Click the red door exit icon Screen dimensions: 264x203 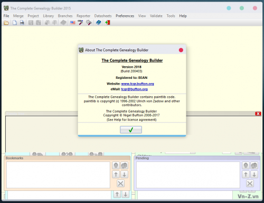pyautogui.click(x=108, y=23)
